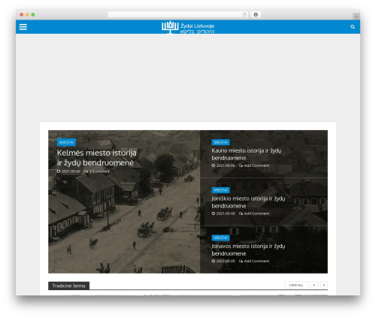
Task: Open Jonavos miesto istorija article title
Action: coord(248,250)
